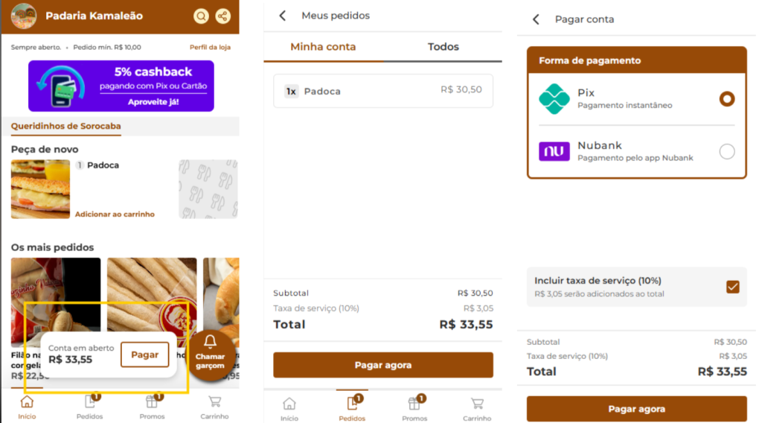This screenshot has height=423, width=762.
Task: Select Pix as payment method
Action: [726, 99]
